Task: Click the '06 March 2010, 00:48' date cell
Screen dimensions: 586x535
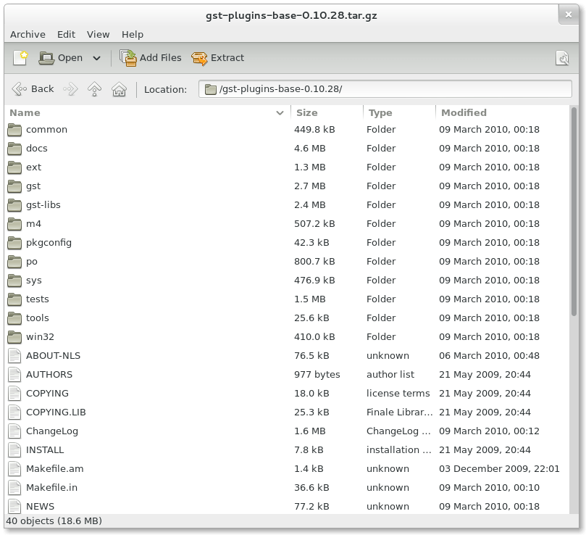Action: [x=489, y=356]
